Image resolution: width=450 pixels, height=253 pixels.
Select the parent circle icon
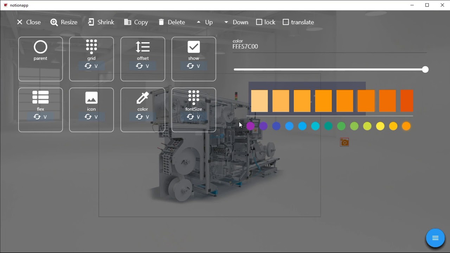pos(40,47)
